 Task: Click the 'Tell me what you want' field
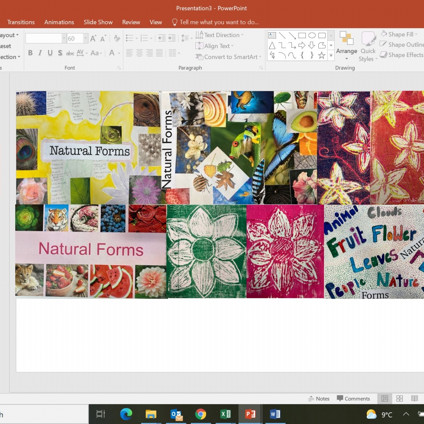(219, 22)
